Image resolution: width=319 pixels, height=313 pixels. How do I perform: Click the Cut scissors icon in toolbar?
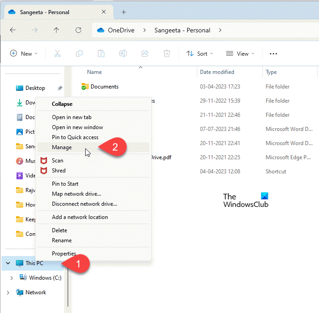(x=57, y=53)
